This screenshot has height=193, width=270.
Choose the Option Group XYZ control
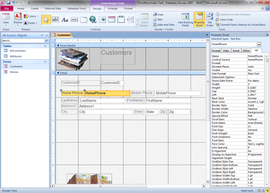121,19
